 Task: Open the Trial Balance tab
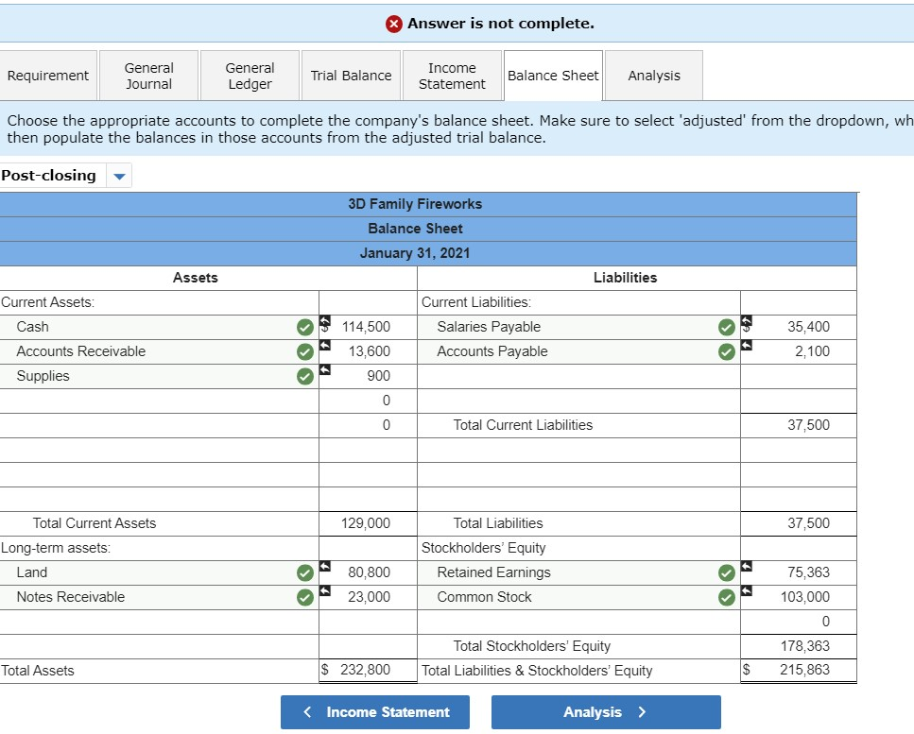tap(351, 76)
